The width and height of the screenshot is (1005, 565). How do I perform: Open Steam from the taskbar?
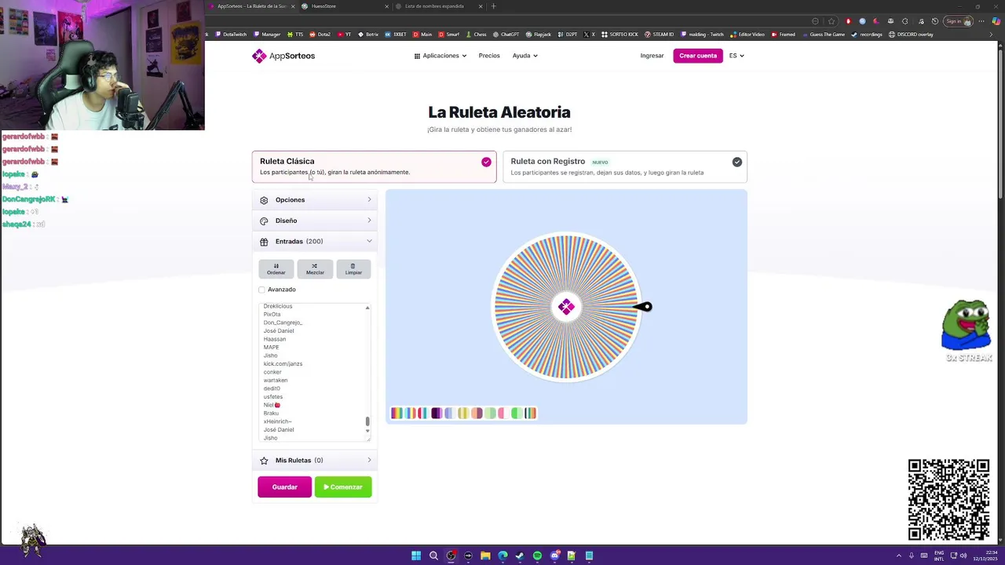[x=520, y=556]
